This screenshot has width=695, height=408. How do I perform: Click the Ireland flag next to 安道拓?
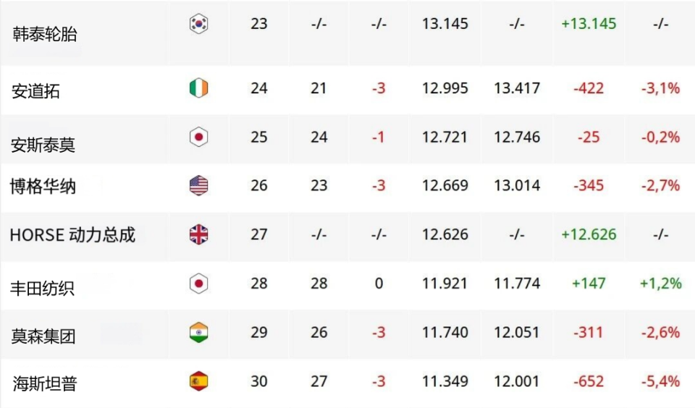(x=198, y=88)
